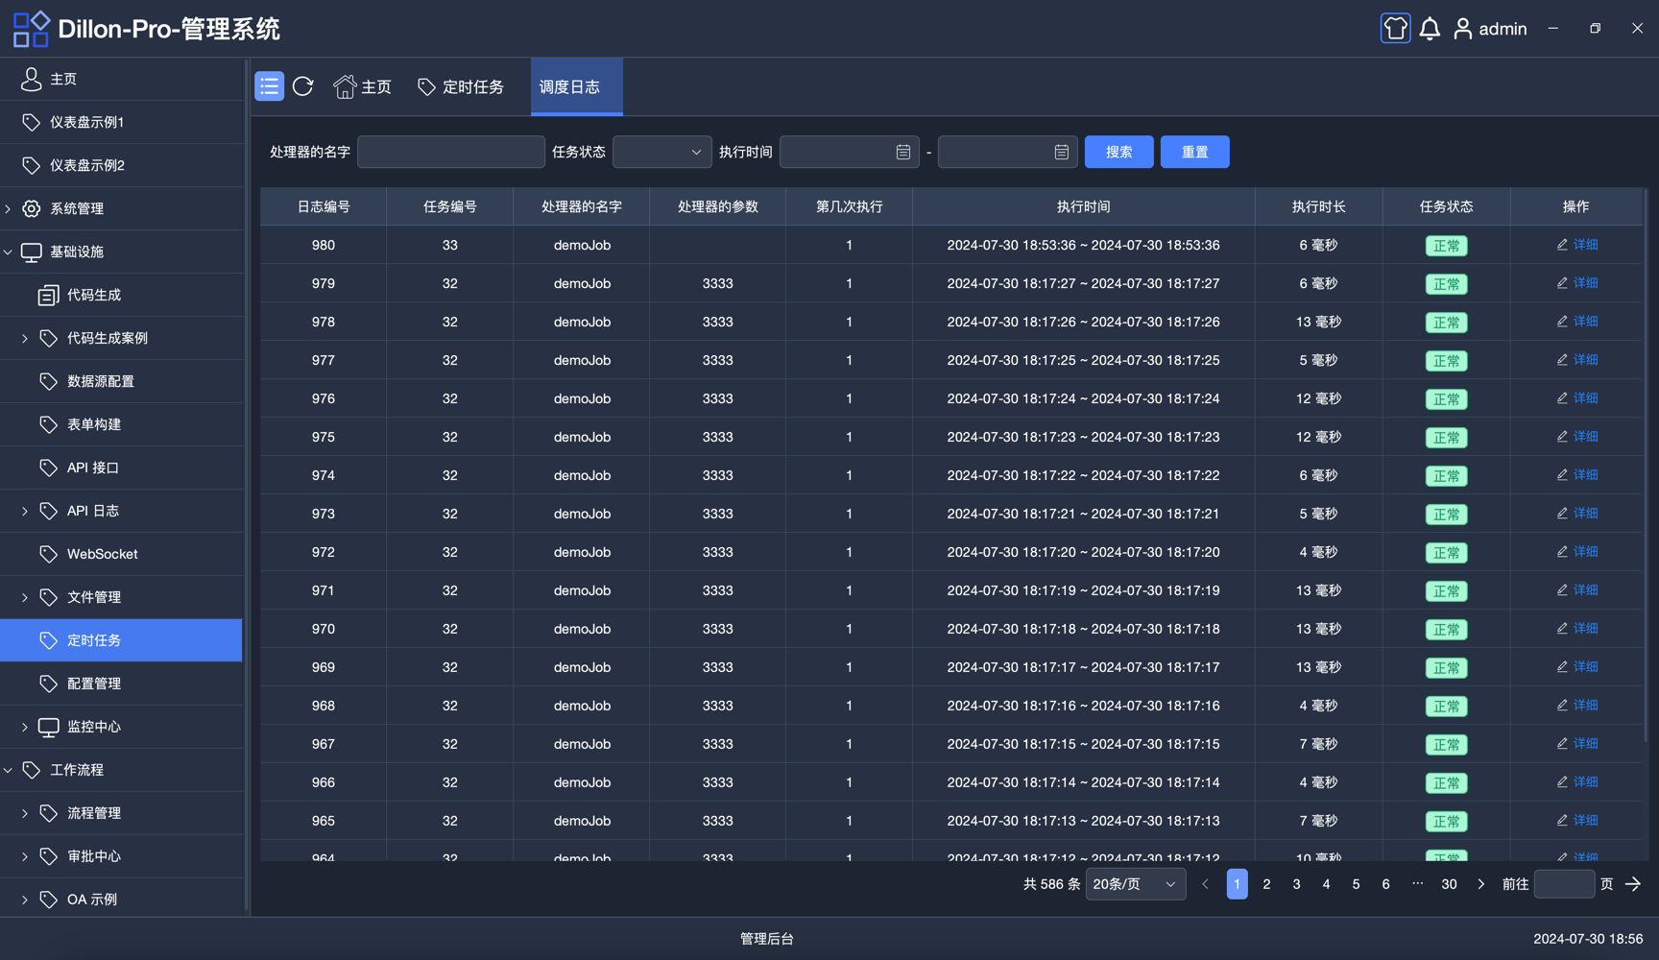Open 代码生成 page
Screen dimensions: 1659x960
click(121, 295)
